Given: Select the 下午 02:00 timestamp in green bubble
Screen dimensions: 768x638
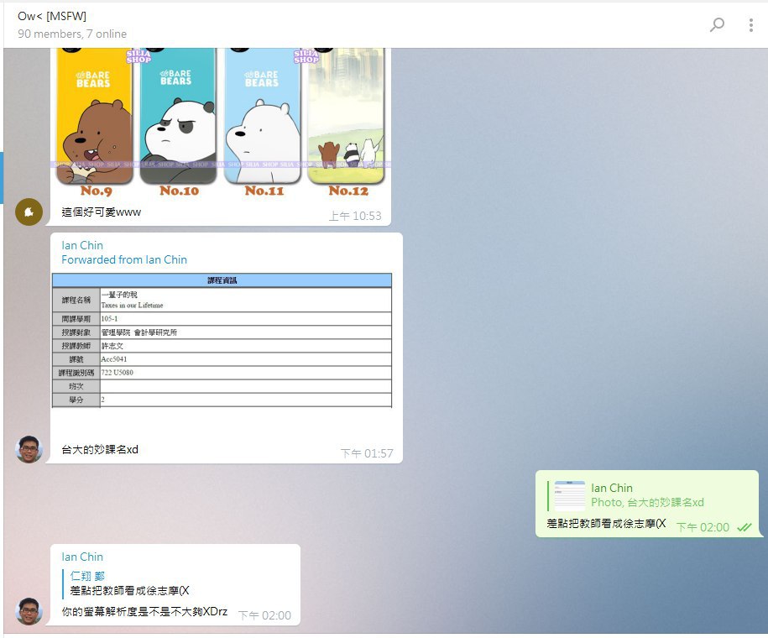Looking at the screenshot, I should coord(703,527).
